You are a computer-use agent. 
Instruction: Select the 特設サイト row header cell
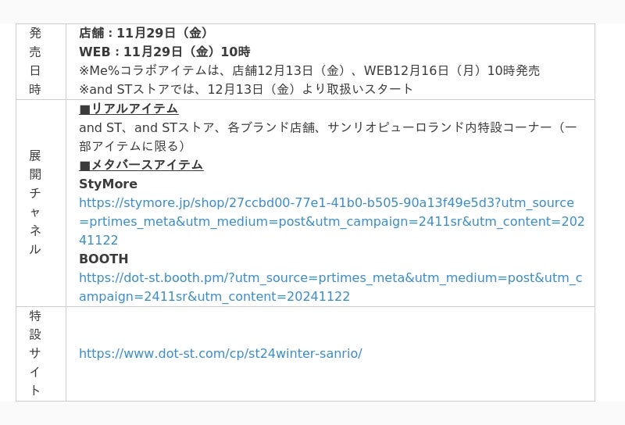[35, 353]
